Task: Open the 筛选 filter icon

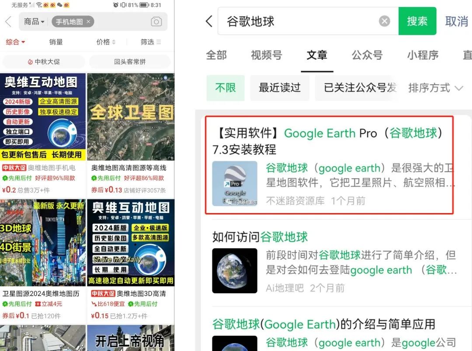Action: pyautogui.click(x=159, y=42)
